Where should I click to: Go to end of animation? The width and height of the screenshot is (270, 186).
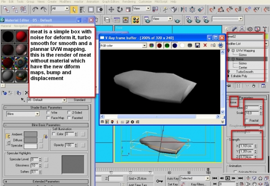241,178
